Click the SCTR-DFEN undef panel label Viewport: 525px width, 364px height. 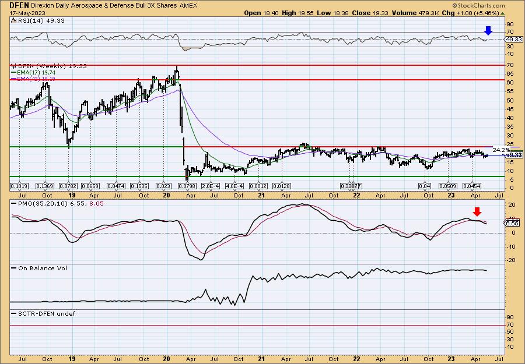coord(44,313)
